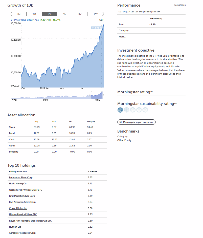Choose the 10Y ann performance period
The image size is (203, 238).
[156, 12]
